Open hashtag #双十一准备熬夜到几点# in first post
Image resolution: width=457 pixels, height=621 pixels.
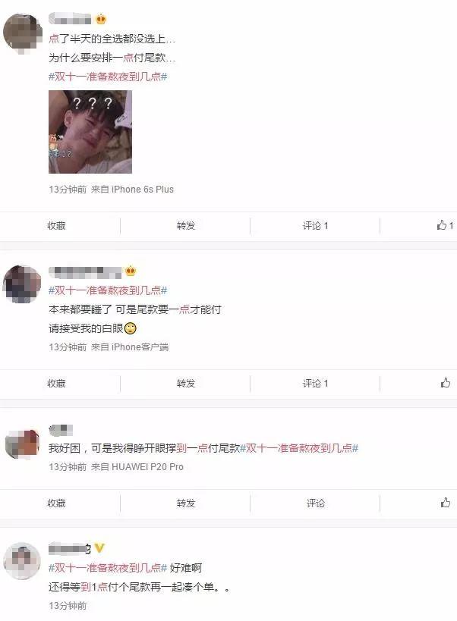108,77
